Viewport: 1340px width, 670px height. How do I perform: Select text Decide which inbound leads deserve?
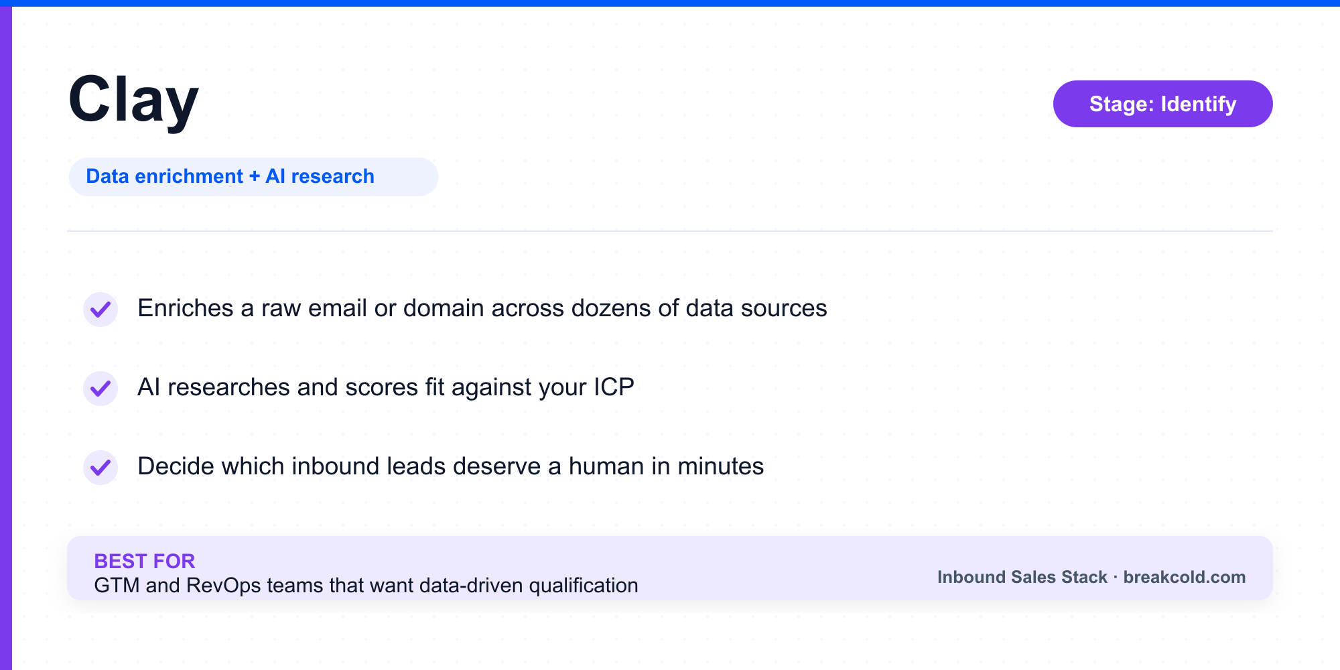(339, 466)
